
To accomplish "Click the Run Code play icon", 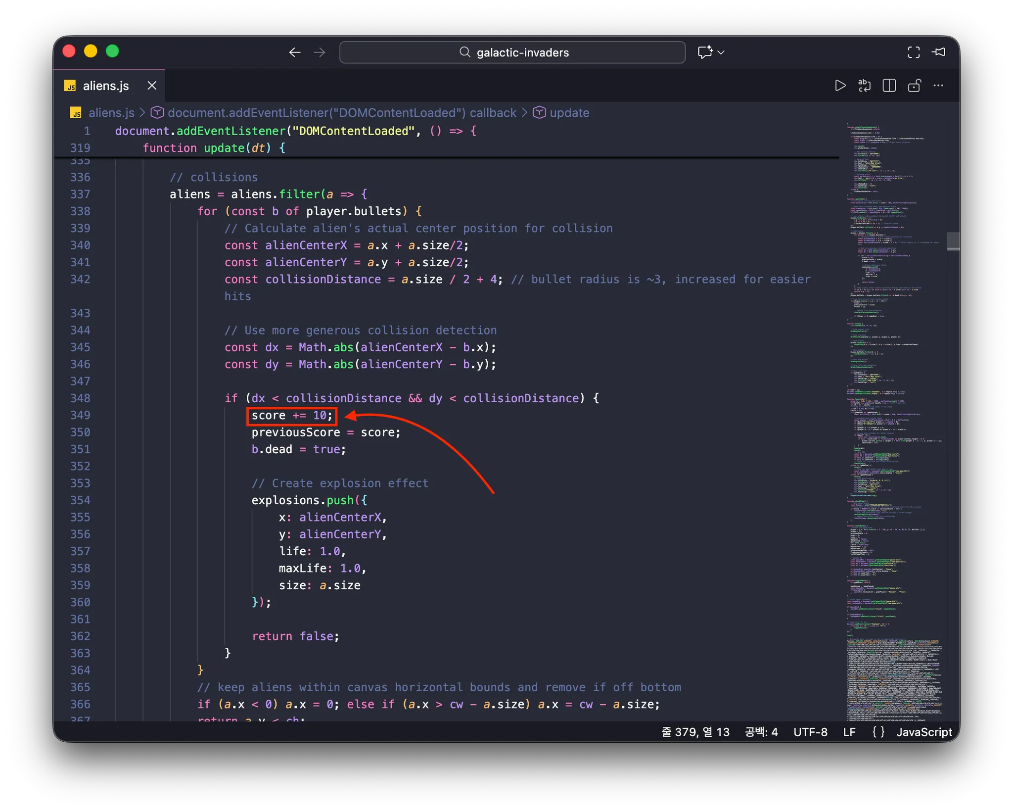I will pyautogui.click(x=840, y=86).
